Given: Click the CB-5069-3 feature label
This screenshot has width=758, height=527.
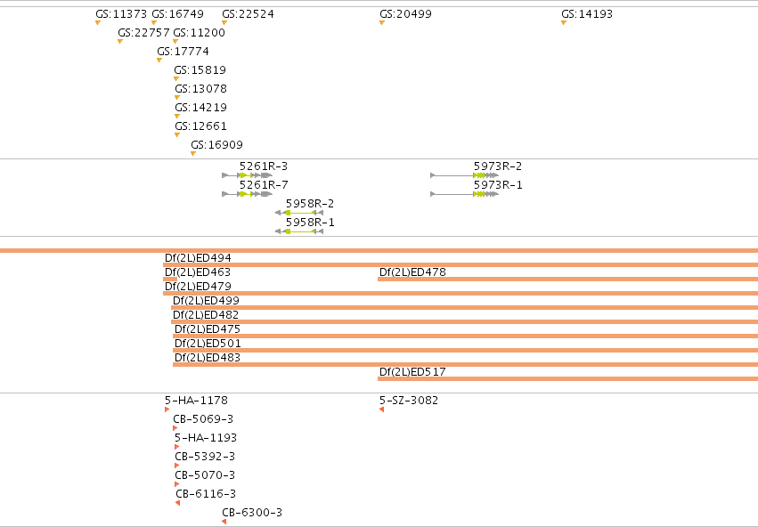Looking at the screenshot, I should [203, 419].
